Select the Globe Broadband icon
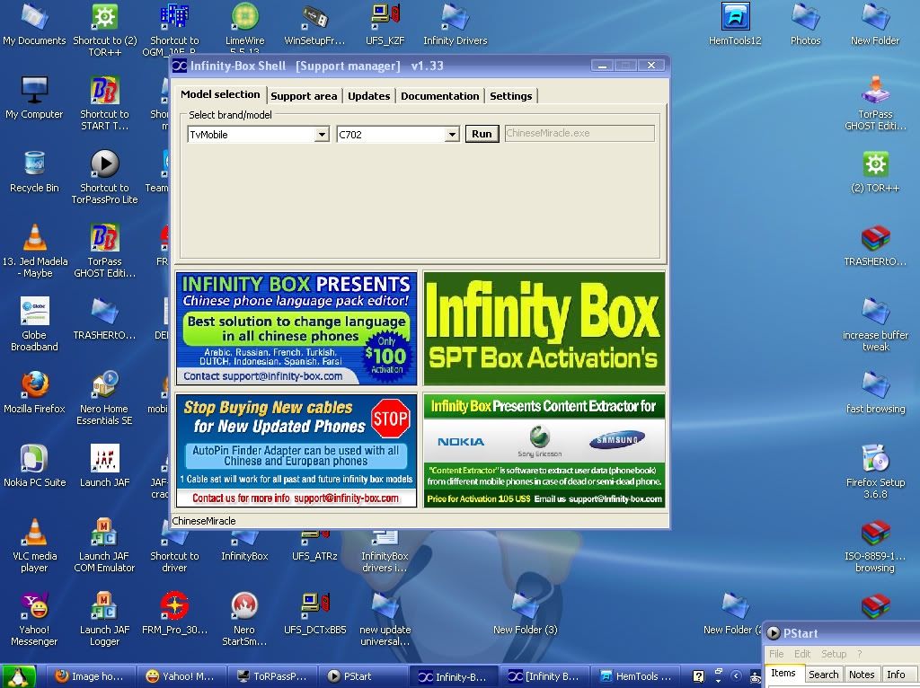 [x=34, y=324]
